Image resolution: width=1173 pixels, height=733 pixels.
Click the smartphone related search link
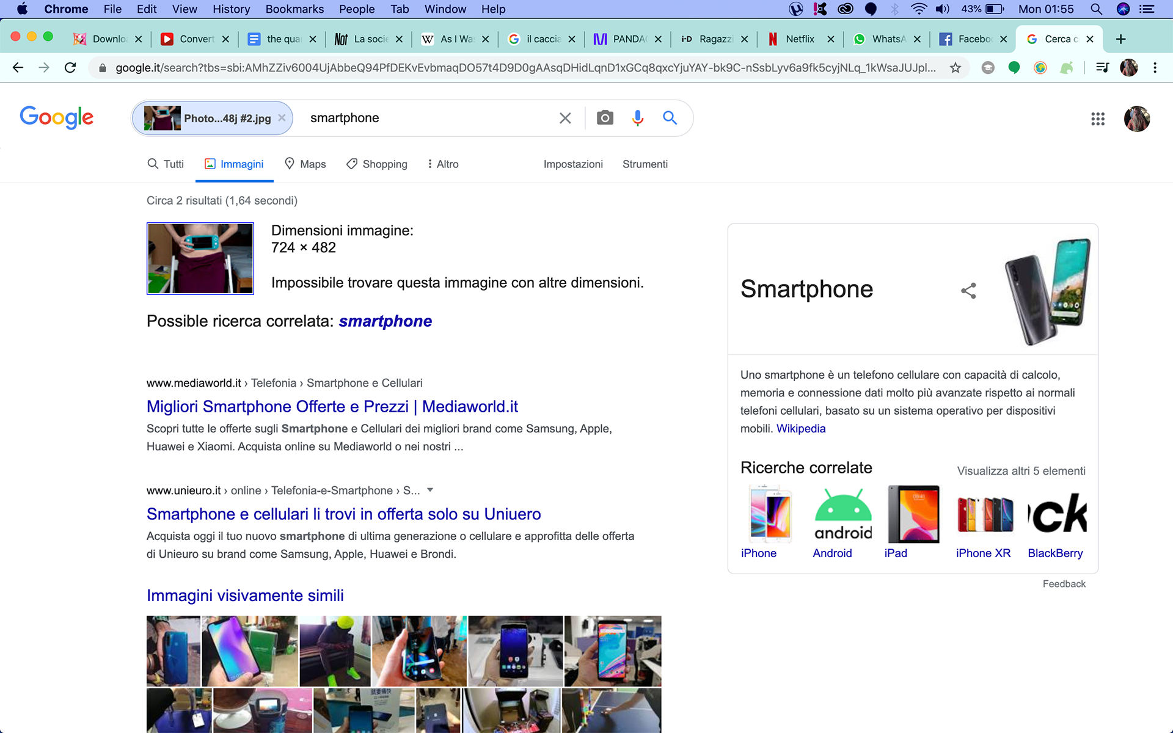point(386,321)
